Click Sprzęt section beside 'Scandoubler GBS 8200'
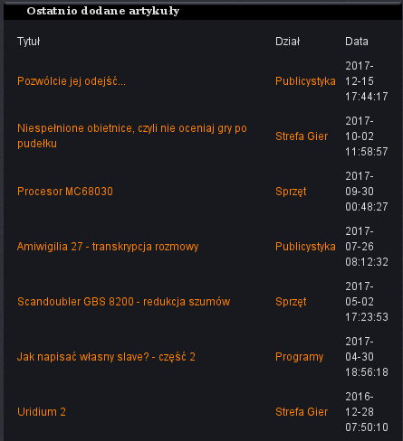Screen dimensions: 403x441 [291, 302]
